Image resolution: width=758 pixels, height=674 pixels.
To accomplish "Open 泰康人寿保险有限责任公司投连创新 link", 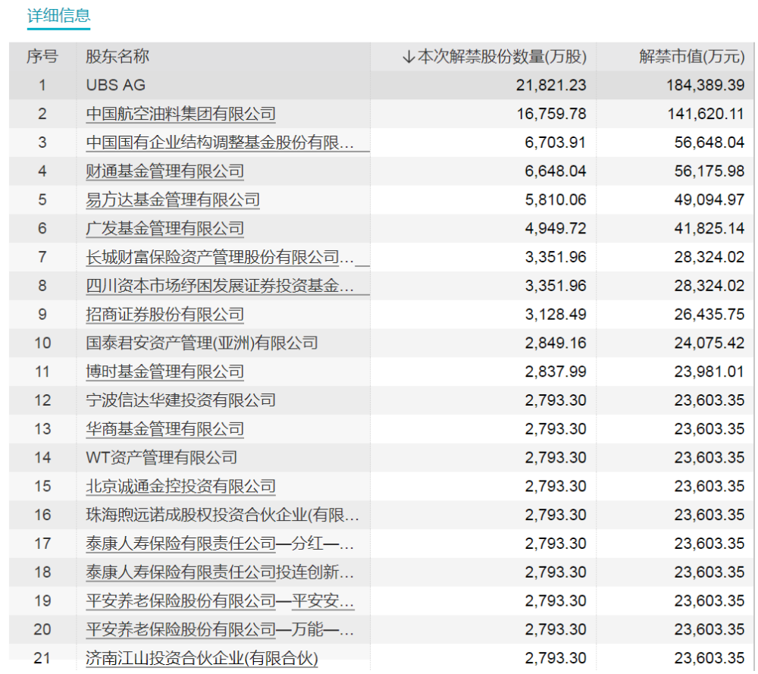I will 220,572.
